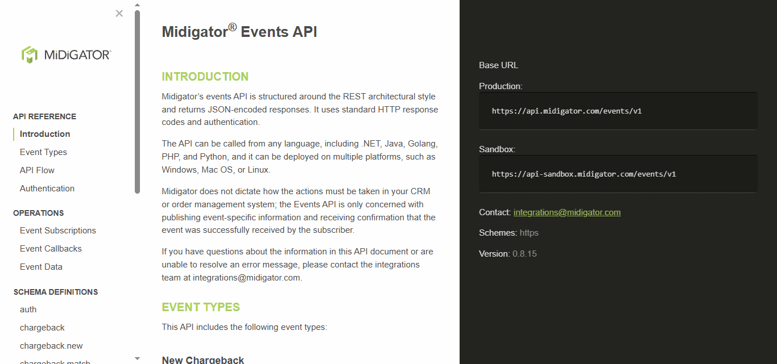Navigate to Event Data operation
This screenshot has height=364, width=777.
41,267
